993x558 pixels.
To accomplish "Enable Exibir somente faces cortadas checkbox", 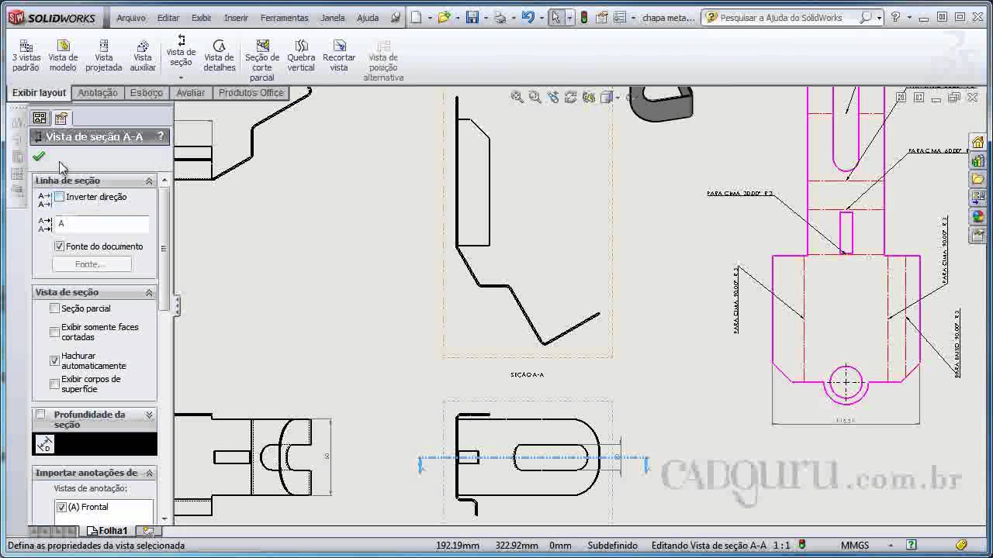I will pos(54,332).
